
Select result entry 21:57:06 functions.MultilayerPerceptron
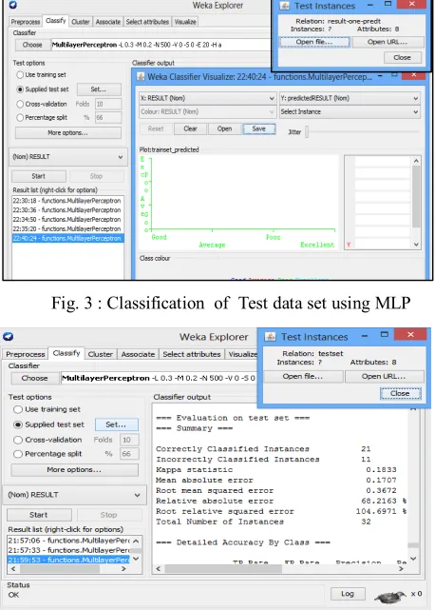(x=68, y=541)
